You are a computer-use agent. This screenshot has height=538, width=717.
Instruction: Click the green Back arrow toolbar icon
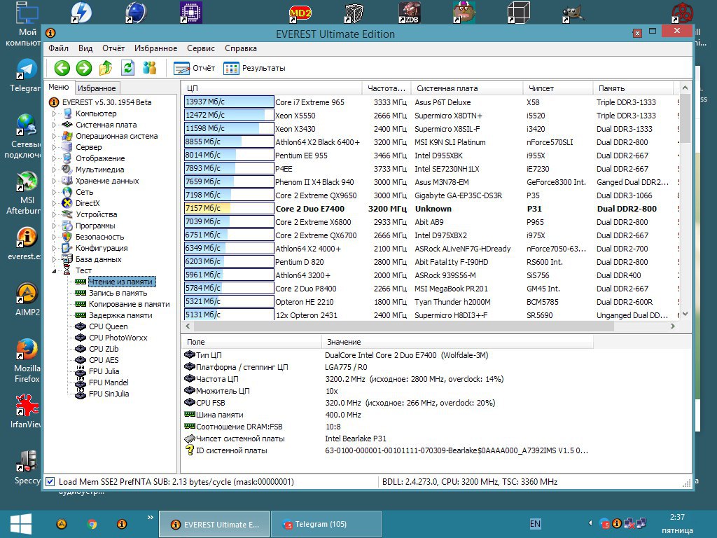point(62,68)
